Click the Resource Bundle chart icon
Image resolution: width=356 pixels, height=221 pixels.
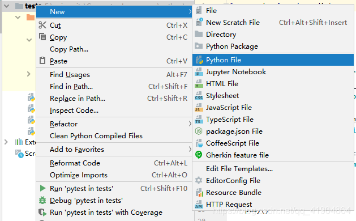coord(199,193)
